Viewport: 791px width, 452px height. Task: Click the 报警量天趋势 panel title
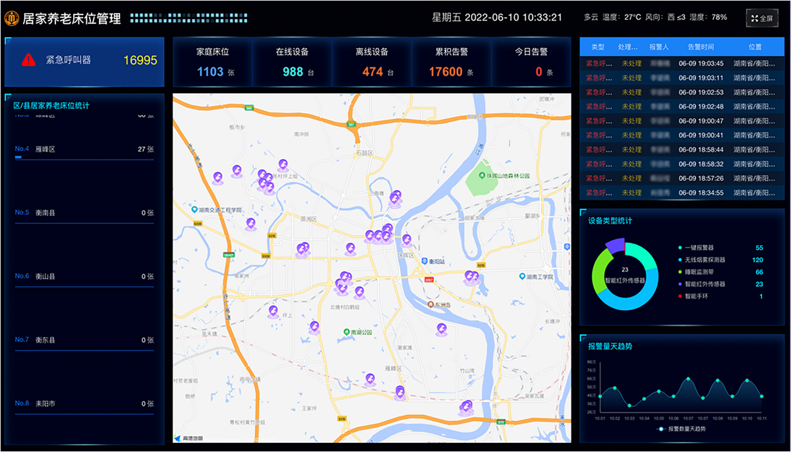click(610, 346)
